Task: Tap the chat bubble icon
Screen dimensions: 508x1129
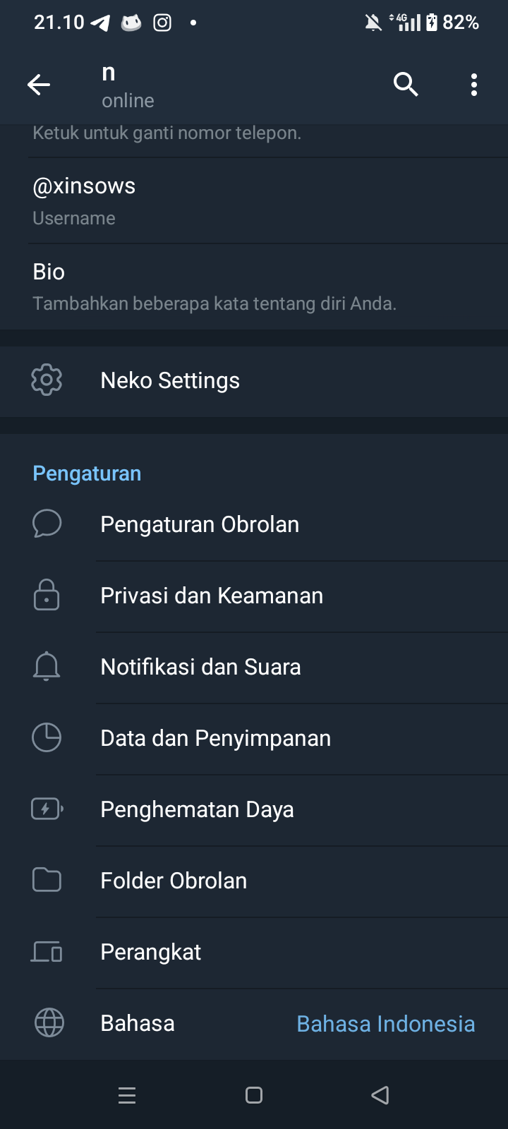Action: point(47,524)
